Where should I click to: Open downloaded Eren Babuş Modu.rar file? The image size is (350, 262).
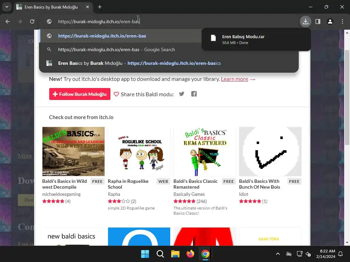256,39
